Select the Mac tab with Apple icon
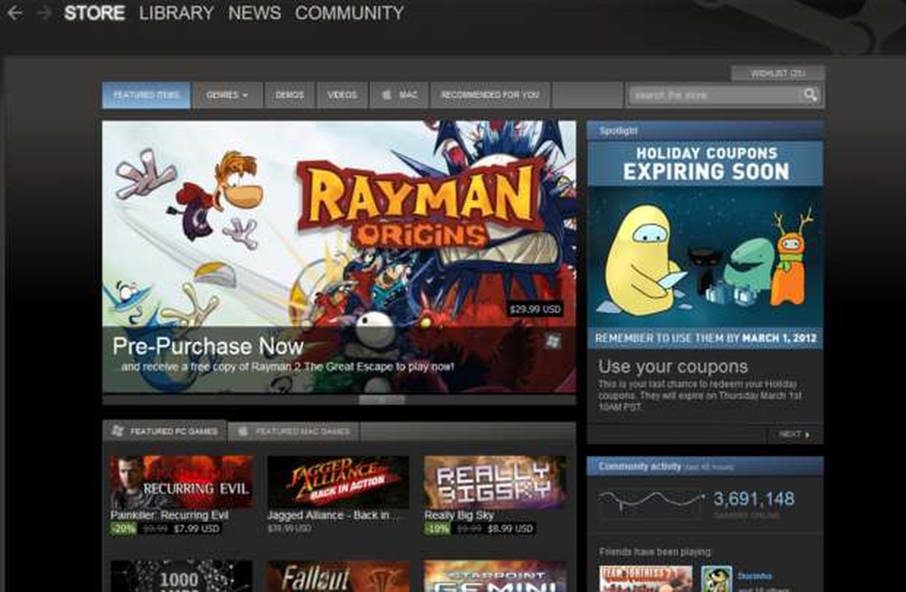The height and width of the screenshot is (592, 906). pos(398,94)
